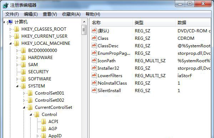
Task: Click the folder icon next to SECURITY
Action: 23,72
